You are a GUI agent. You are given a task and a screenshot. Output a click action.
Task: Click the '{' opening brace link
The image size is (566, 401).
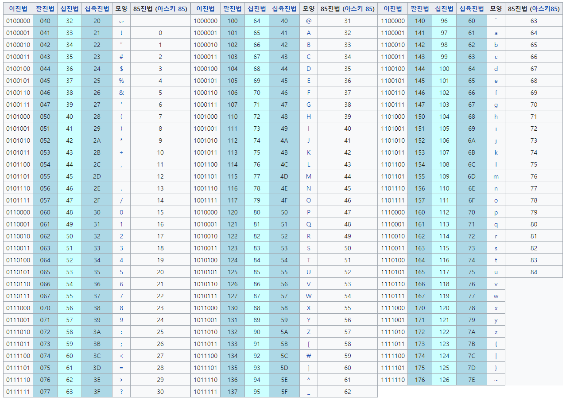(496, 344)
